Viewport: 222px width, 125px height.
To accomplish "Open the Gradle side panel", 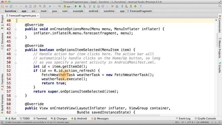I will pyautogui.click(x=220, y=67).
